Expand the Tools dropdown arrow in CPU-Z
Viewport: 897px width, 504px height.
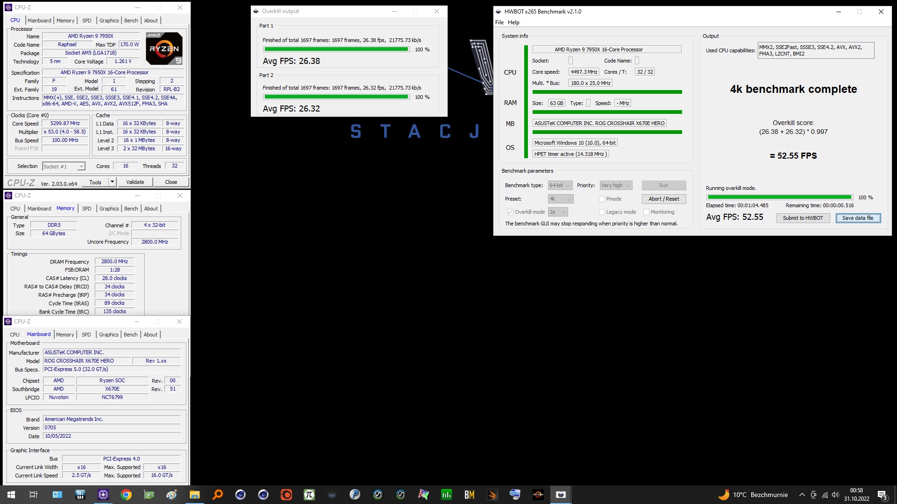[112, 182]
